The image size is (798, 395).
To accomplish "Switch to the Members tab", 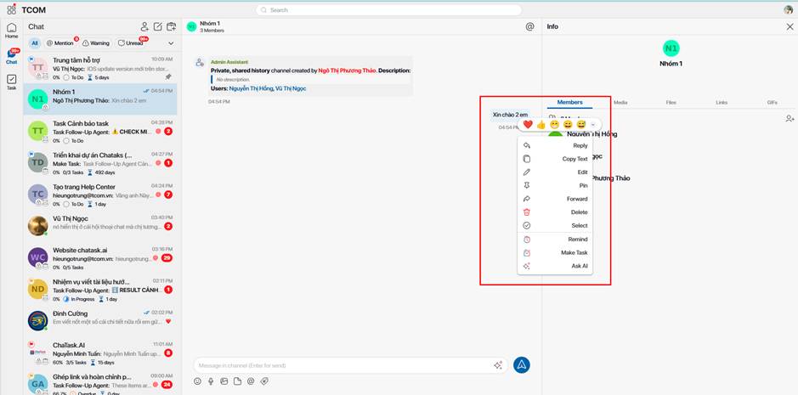I will coord(569,102).
